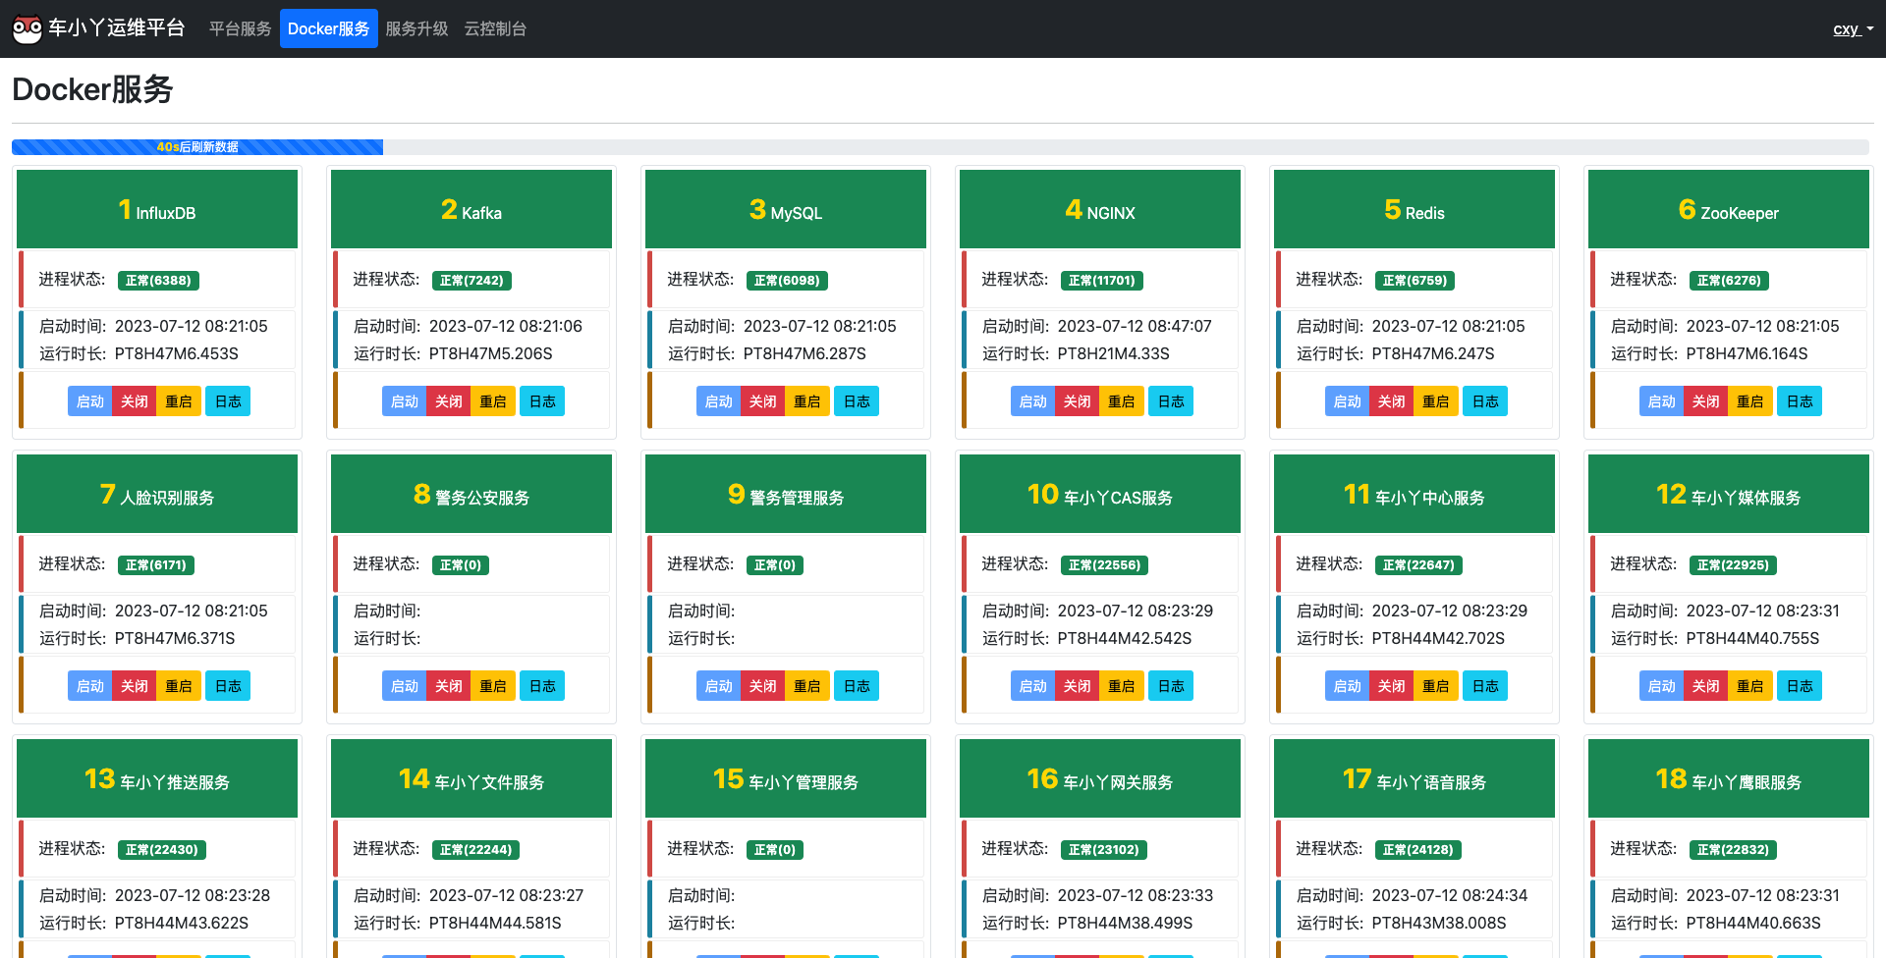Restart the 车小丫中心服务

point(1435,686)
